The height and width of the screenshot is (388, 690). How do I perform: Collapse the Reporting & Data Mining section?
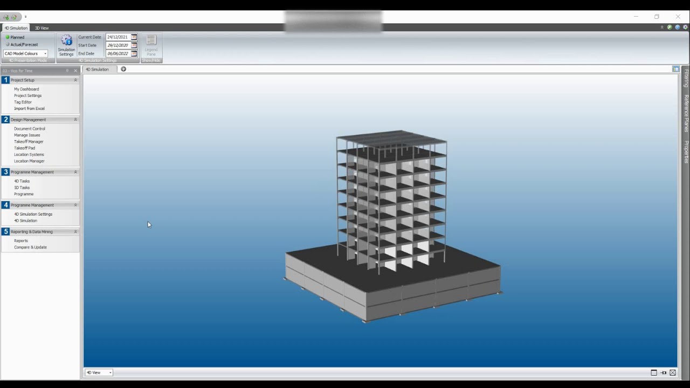[x=75, y=232]
